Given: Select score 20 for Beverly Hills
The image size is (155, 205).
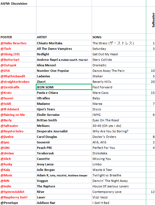Looking at the screenshot, I should coord(151,81).
